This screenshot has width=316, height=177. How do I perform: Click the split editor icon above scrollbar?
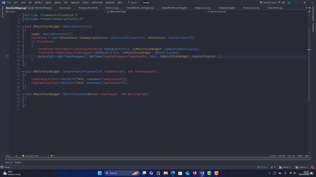[x=309, y=12]
